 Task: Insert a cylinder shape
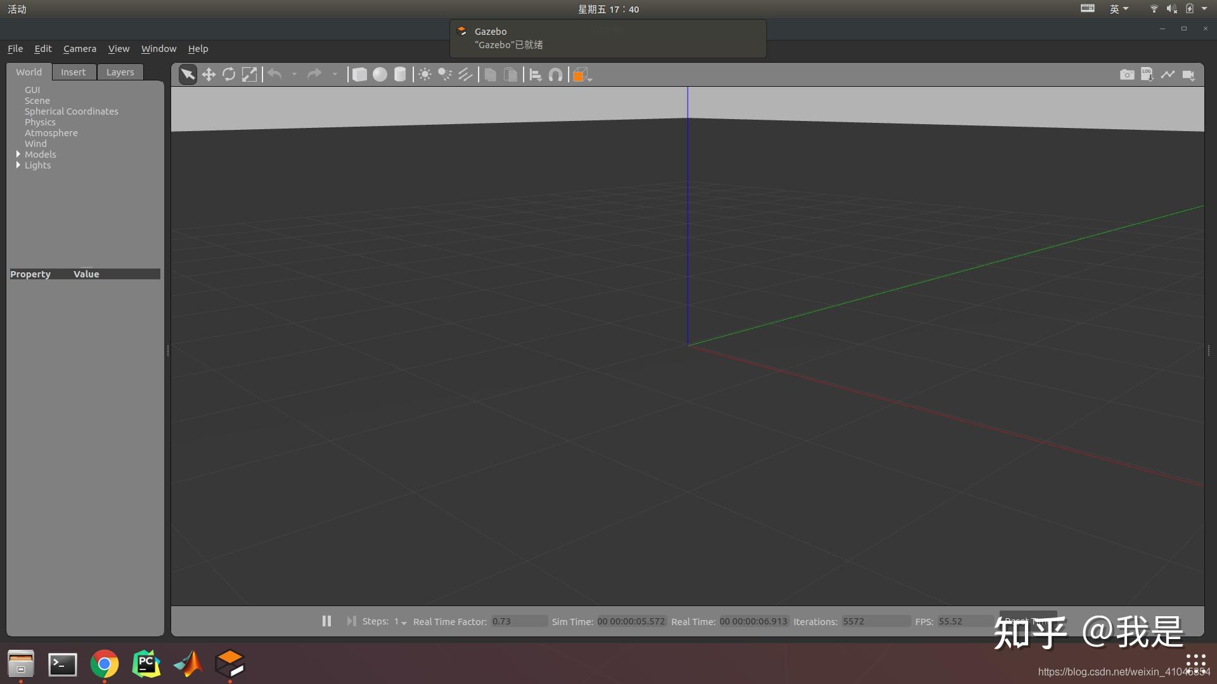click(400, 75)
